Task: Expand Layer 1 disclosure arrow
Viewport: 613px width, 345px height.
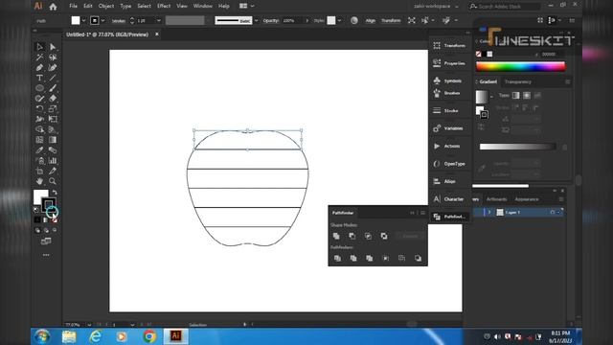Action: 489,212
